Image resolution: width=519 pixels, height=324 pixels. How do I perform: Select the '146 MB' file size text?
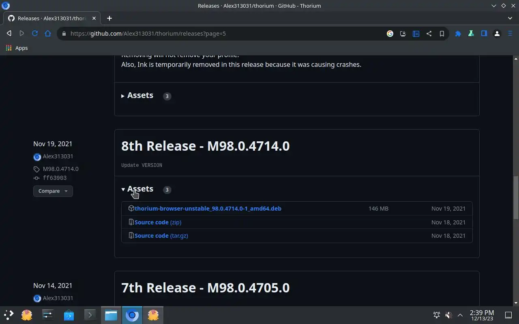[378, 209]
